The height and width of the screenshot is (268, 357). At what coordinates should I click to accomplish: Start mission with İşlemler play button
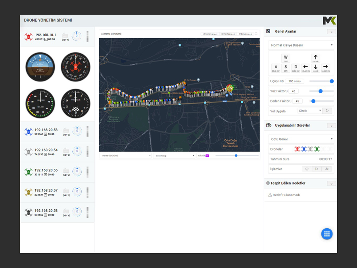(317, 169)
